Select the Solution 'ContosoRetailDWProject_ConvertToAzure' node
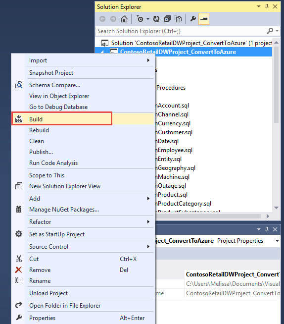 tap(187, 43)
